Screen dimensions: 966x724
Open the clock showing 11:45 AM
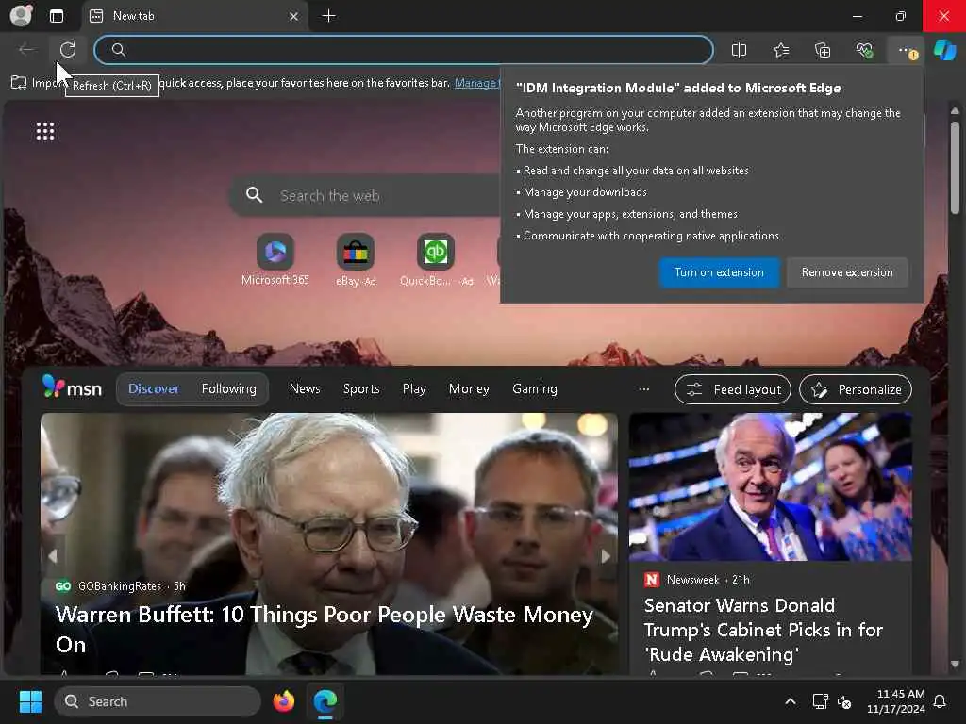896,701
